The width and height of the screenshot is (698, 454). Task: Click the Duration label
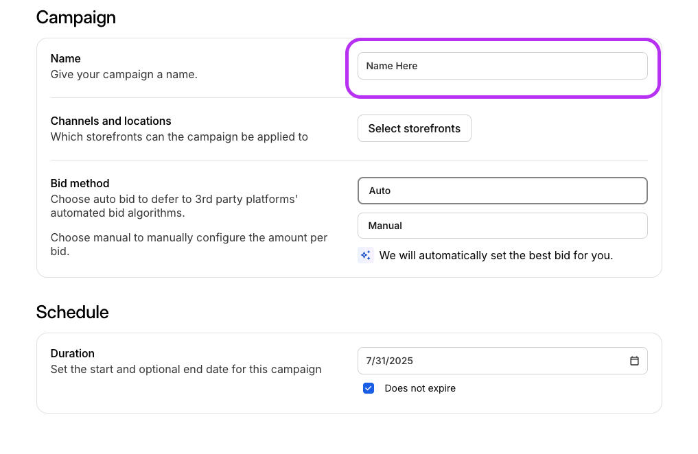72,353
